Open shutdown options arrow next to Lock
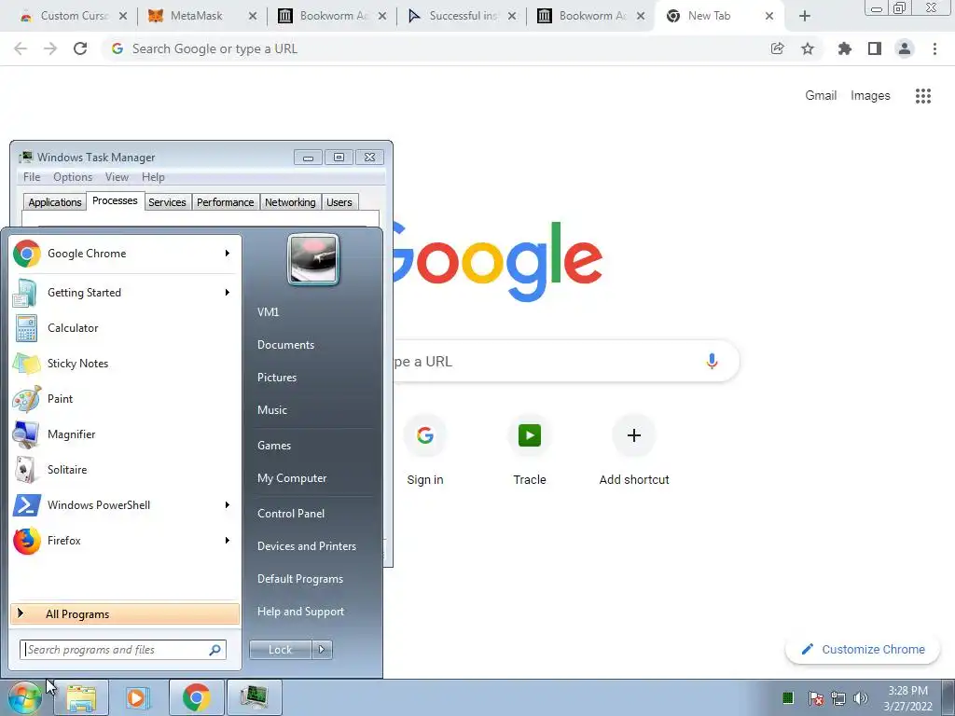The width and height of the screenshot is (955, 716). tap(322, 650)
